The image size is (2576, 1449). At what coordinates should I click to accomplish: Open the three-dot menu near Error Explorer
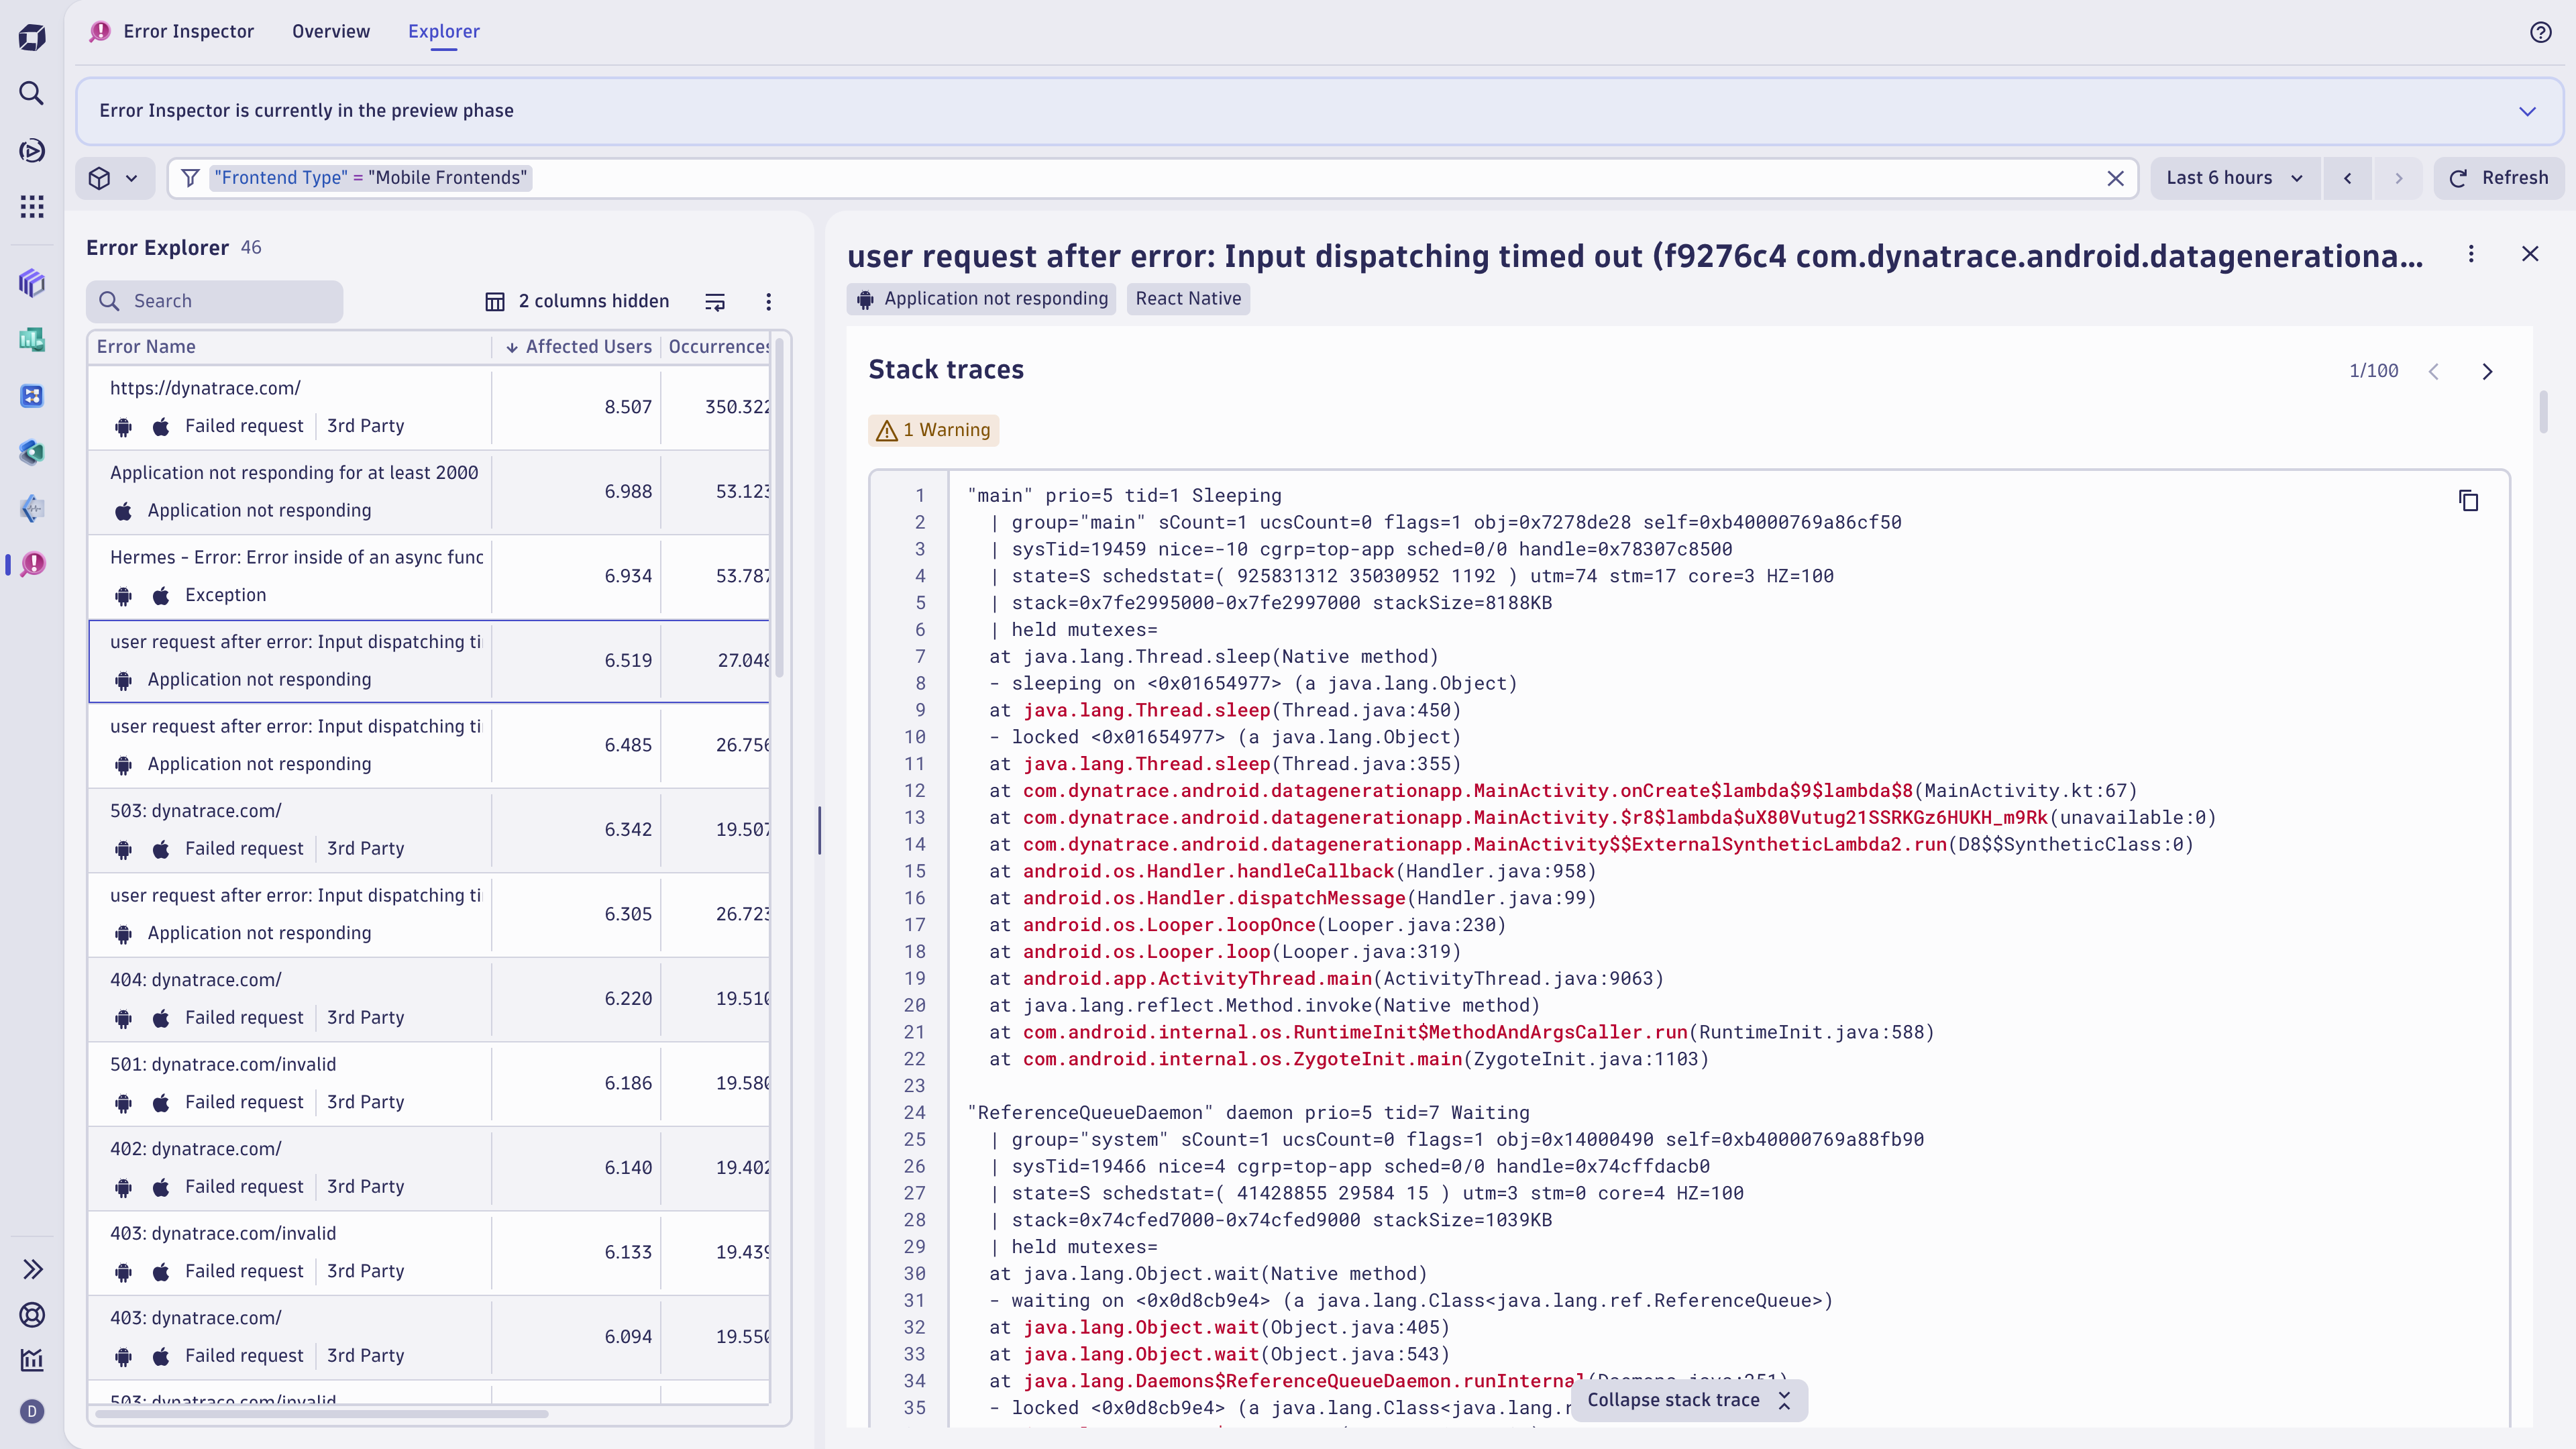point(768,301)
